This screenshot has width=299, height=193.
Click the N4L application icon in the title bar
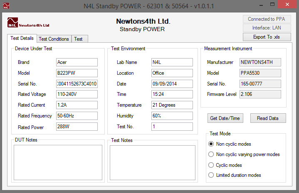click(6, 6)
